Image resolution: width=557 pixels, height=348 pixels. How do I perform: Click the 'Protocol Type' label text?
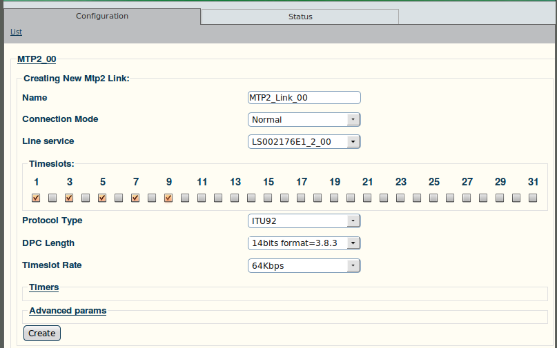coord(52,221)
